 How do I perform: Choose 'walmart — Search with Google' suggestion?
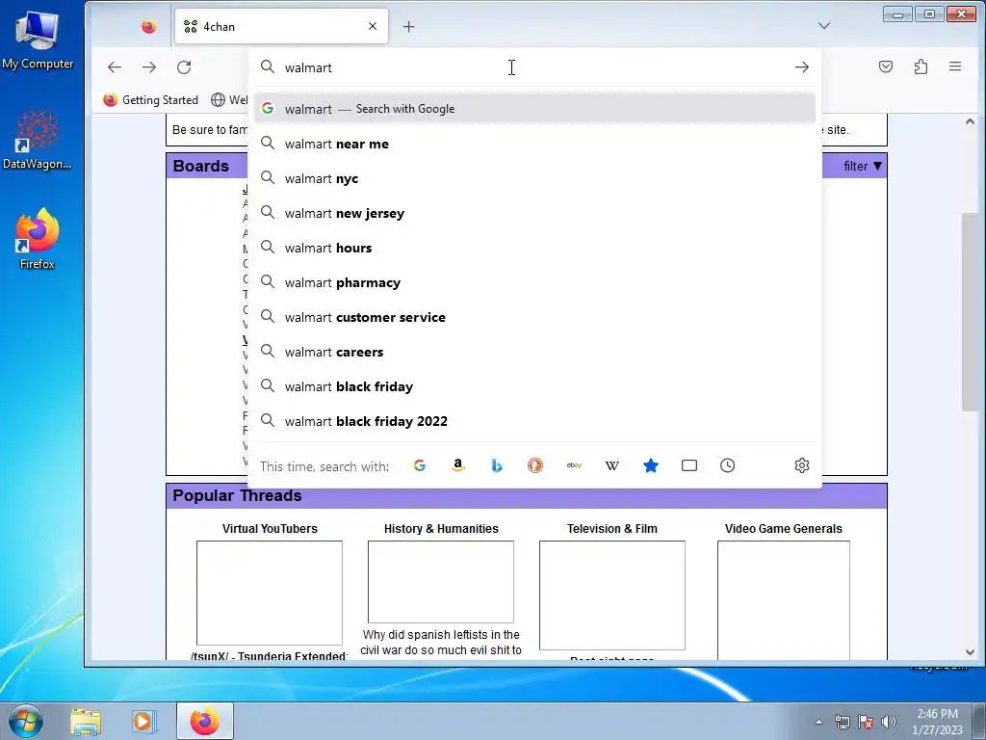click(x=535, y=109)
